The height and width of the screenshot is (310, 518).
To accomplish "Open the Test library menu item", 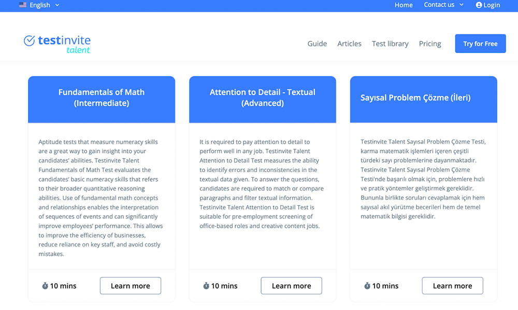I will (x=390, y=44).
